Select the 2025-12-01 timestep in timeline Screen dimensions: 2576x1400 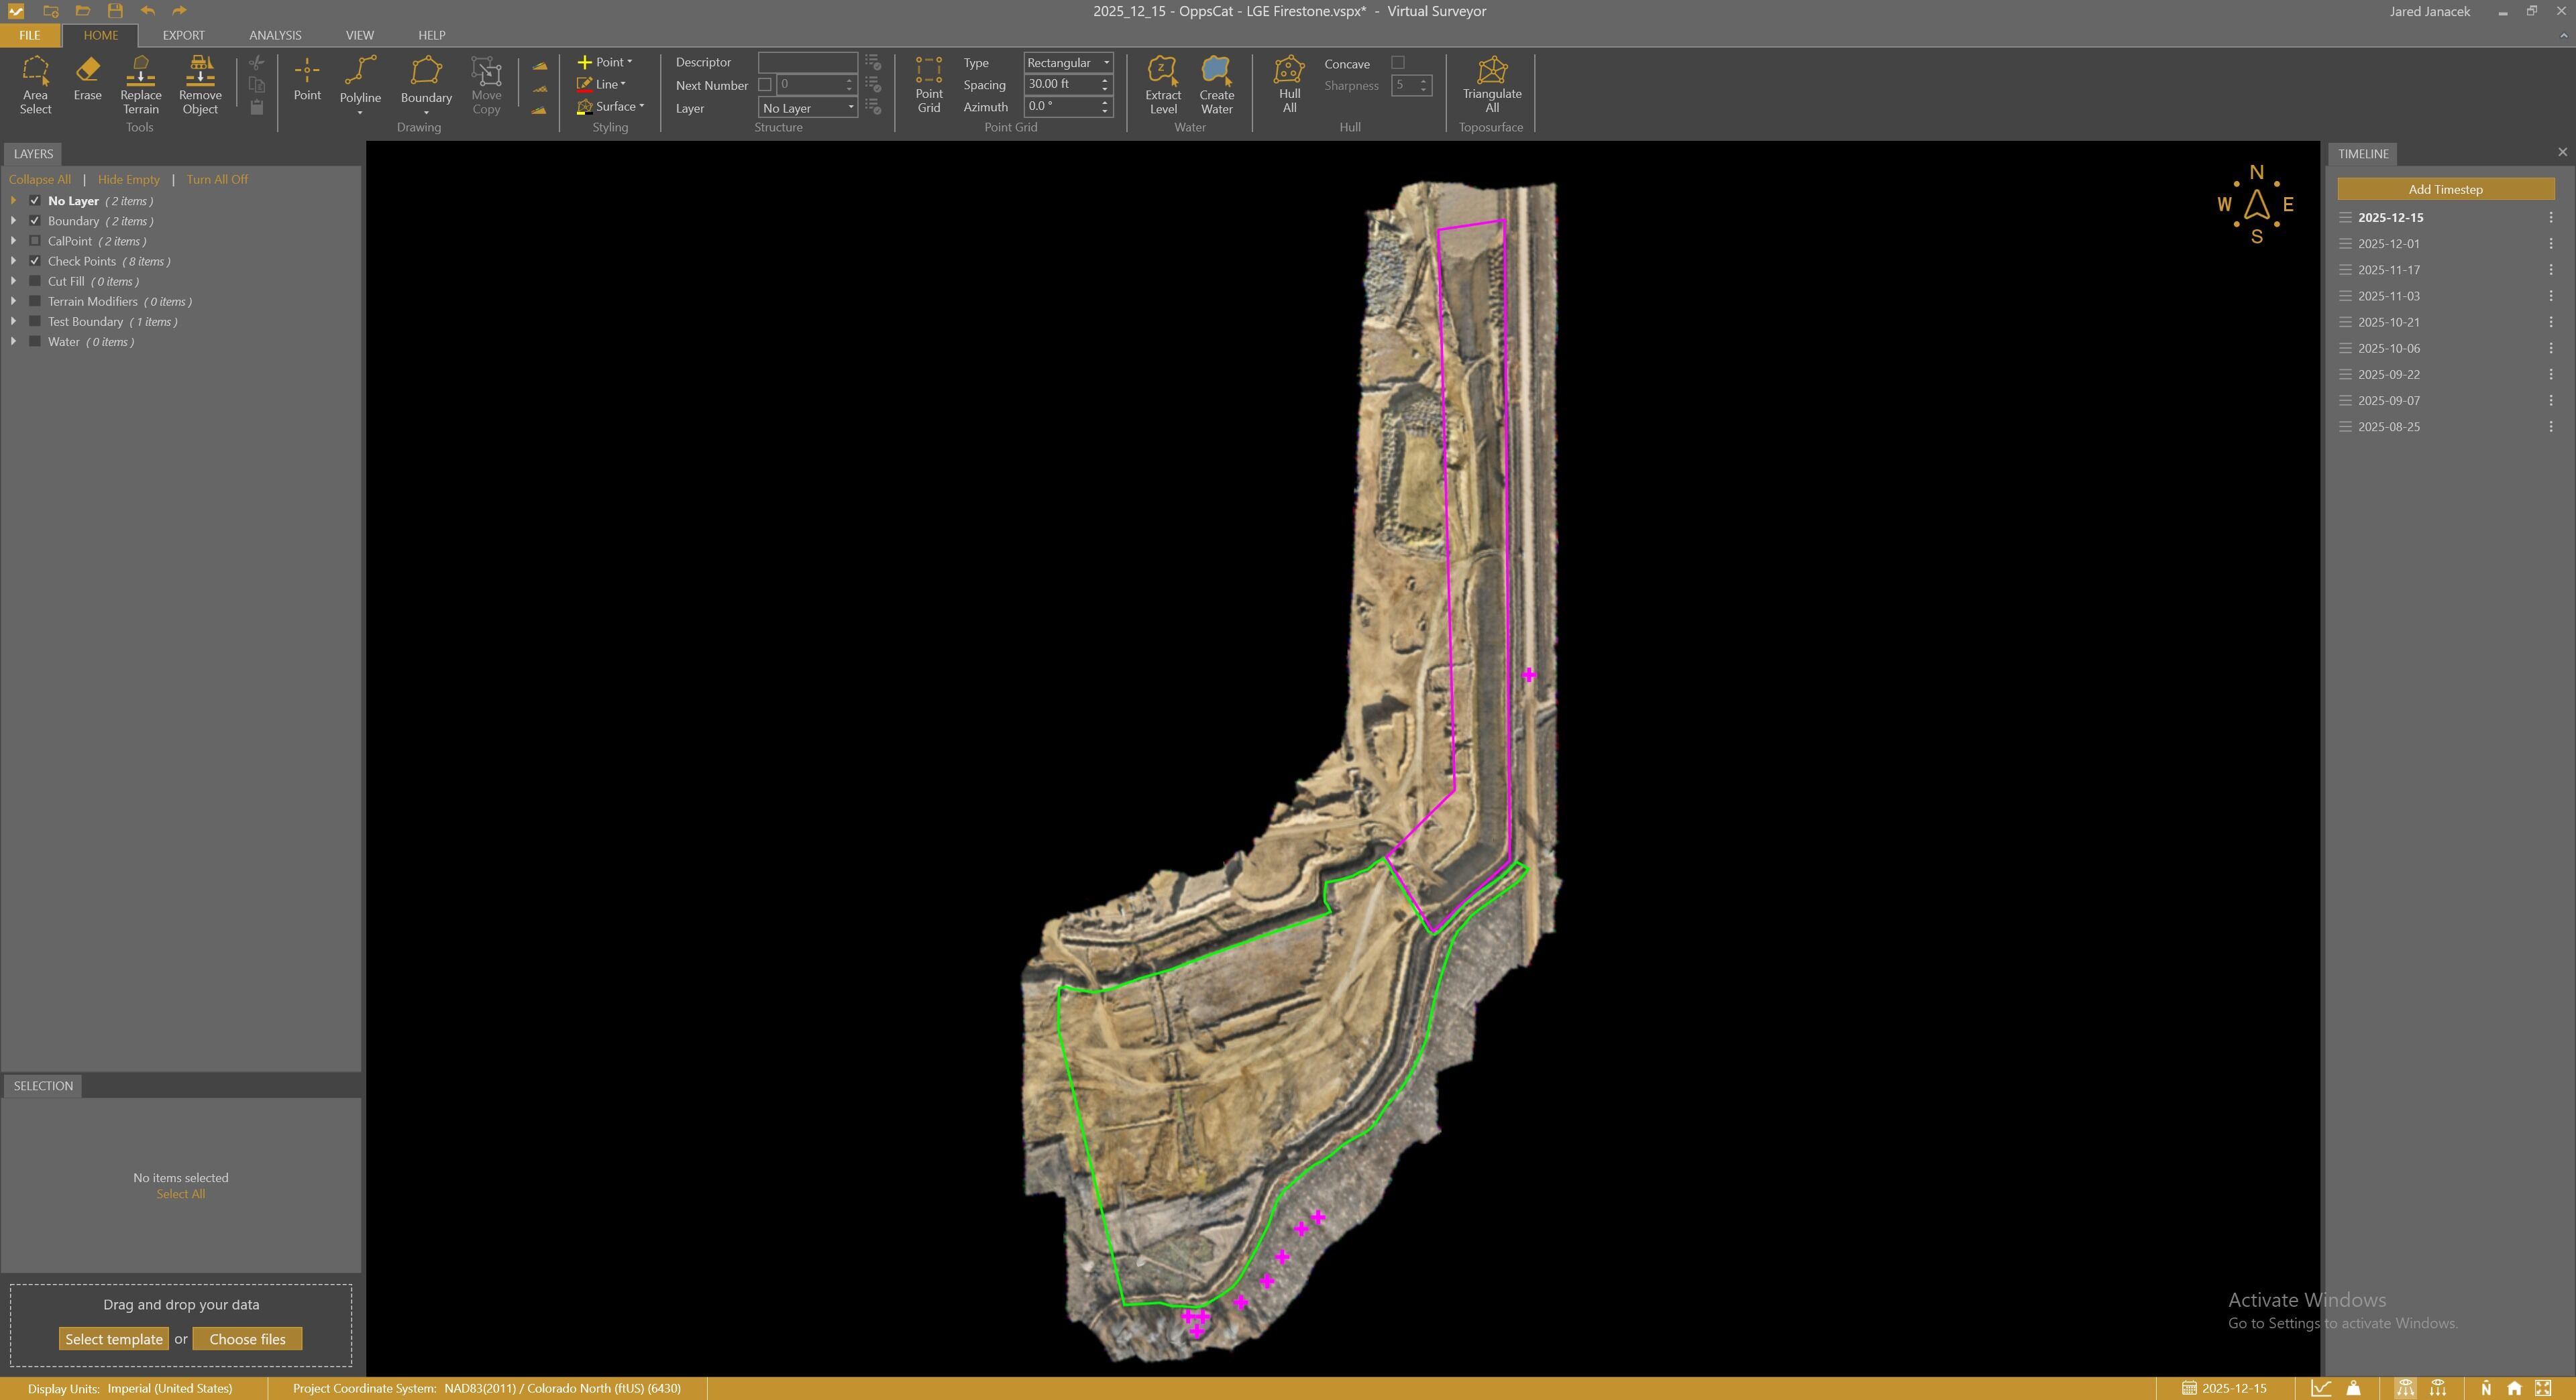click(2389, 243)
